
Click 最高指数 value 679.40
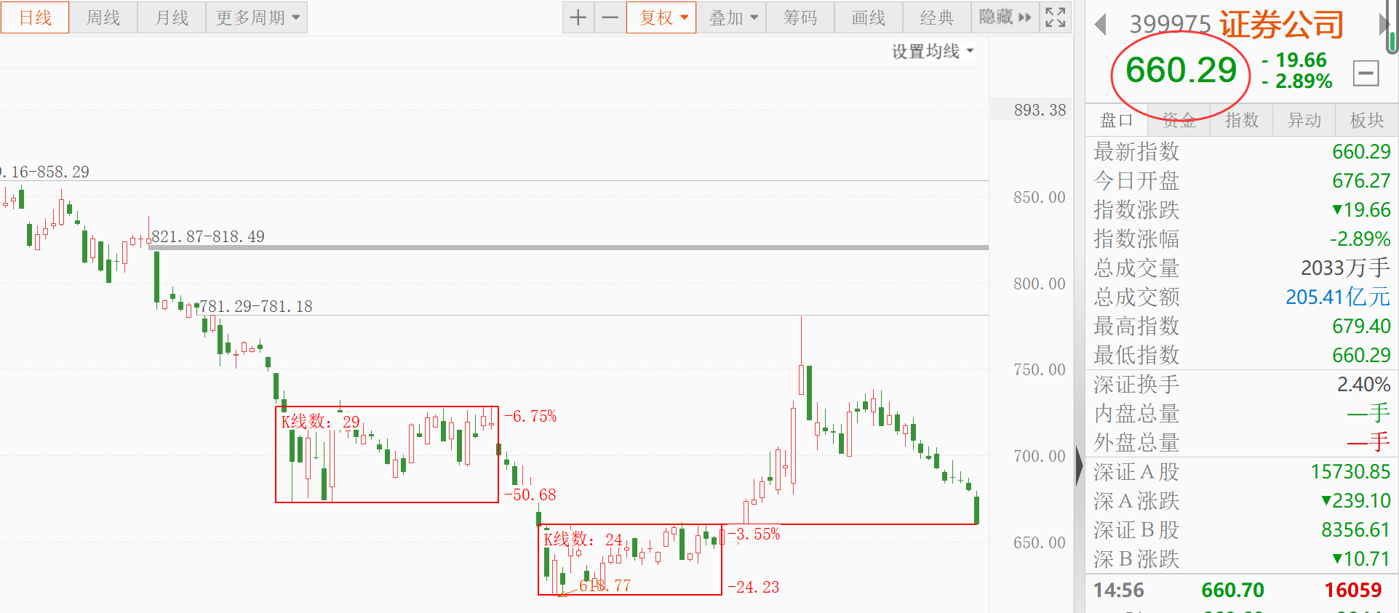click(x=1361, y=326)
